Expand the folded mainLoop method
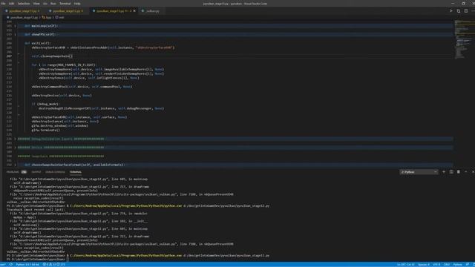 (x=16, y=26)
